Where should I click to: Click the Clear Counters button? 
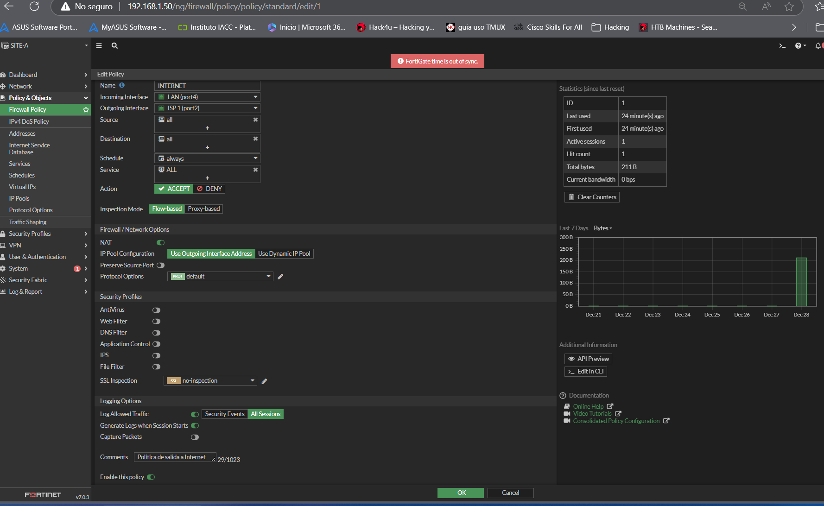pyautogui.click(x=592, y=197)
